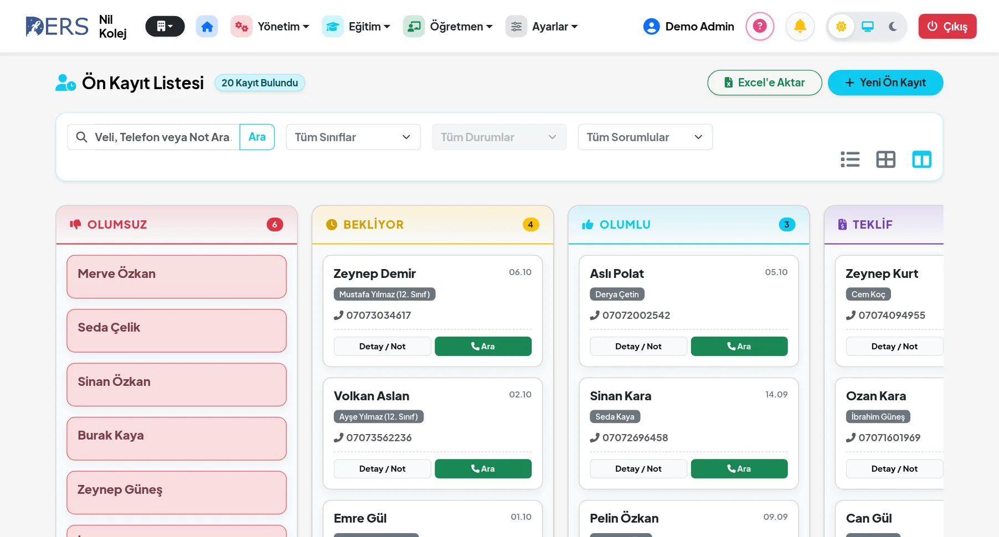Open Detay / Not for Aslı Polat
999x537 pixels.
(638, 346)
